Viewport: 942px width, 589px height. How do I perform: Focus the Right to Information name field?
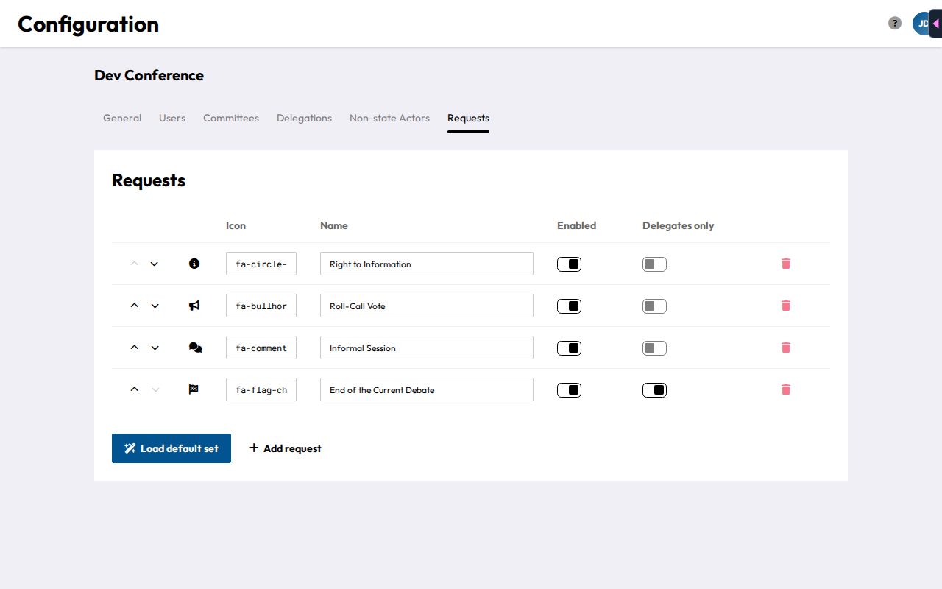point(427,264)
